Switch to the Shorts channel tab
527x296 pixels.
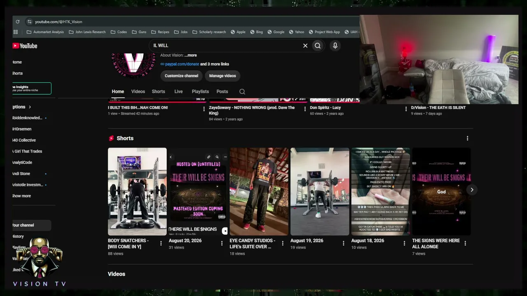pos(158,92)
